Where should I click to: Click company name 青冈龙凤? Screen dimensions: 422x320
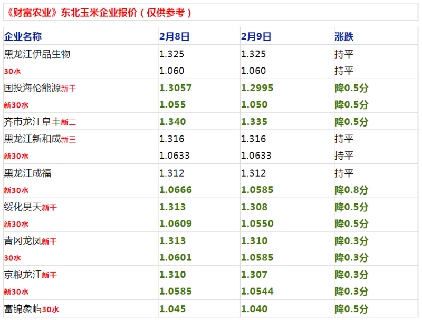click(x=23, y=240)
